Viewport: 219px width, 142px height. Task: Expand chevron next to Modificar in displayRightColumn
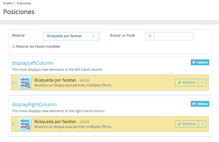click(202, 124)
